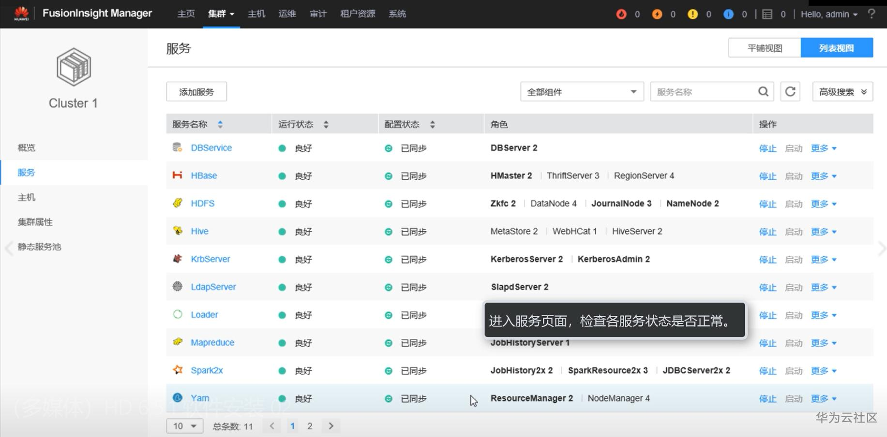
Task: Collapse the sidebar with left arrow
Action: pyautogui.click(x=8, y=248)
